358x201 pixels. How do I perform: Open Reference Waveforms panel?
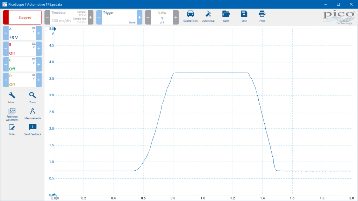[x=12, y=114]
